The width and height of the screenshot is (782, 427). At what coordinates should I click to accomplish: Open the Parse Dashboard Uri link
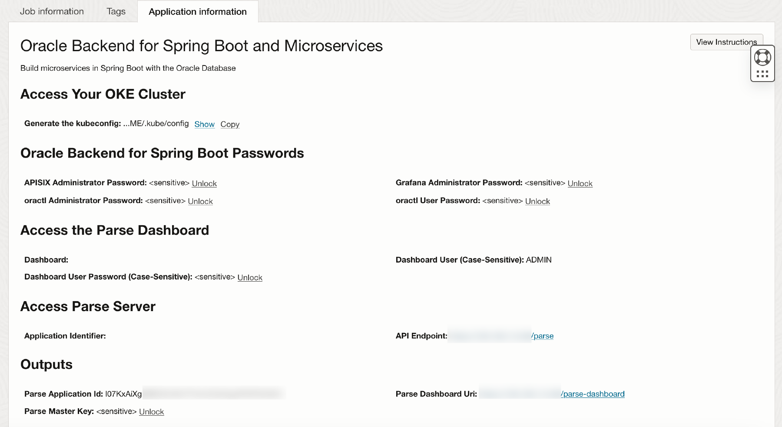[x=592, y=394]
